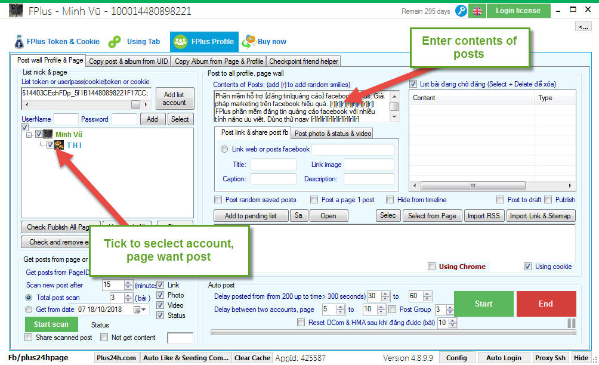Click the Buy now cart icon
The image size is (599, 365).
pyautogui.click(x=249, y=41)
